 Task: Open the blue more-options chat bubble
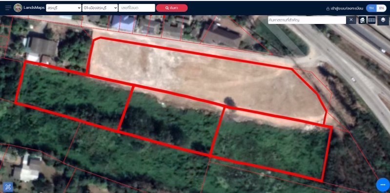point(383,185)
